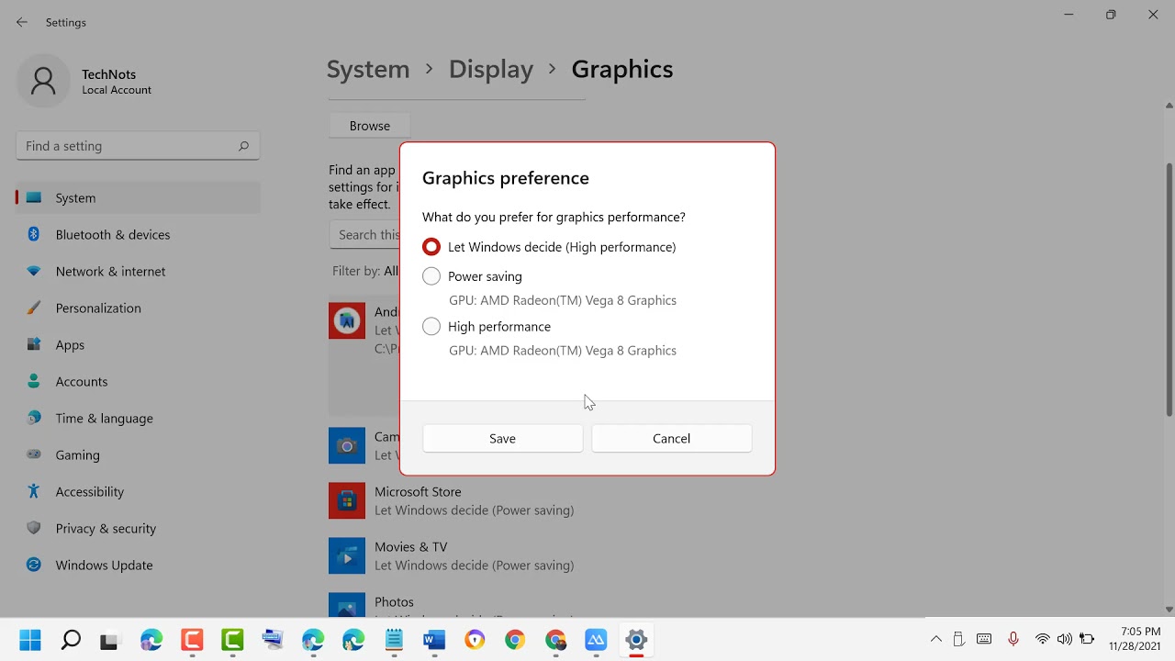Image resolution: width=1175 pixels, height=661 pixels.
Task: Select the Microsoft Store app icon
Action: point(347,501)
